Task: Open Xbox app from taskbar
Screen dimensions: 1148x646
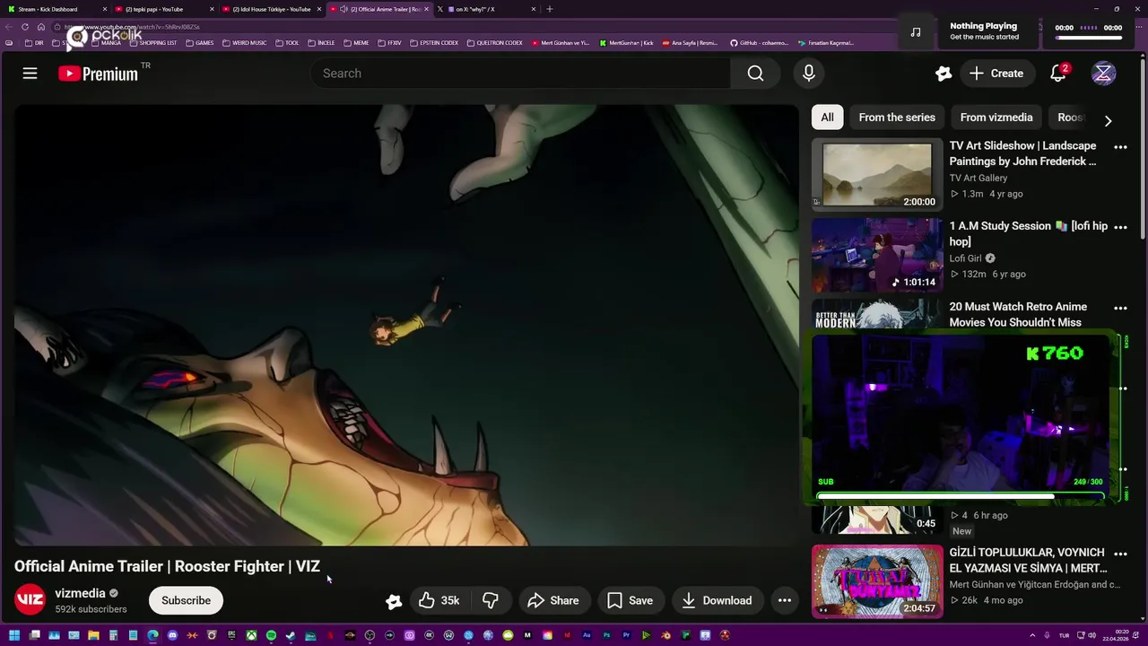Action: [x=251, y=636]
